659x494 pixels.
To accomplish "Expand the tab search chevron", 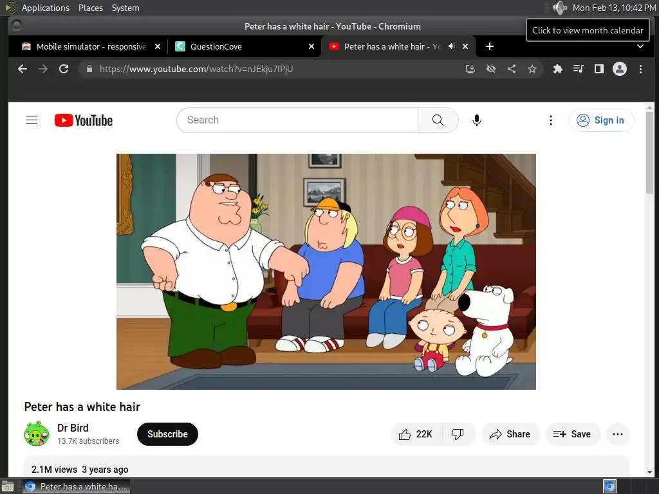I will click(x=640, y=46).
